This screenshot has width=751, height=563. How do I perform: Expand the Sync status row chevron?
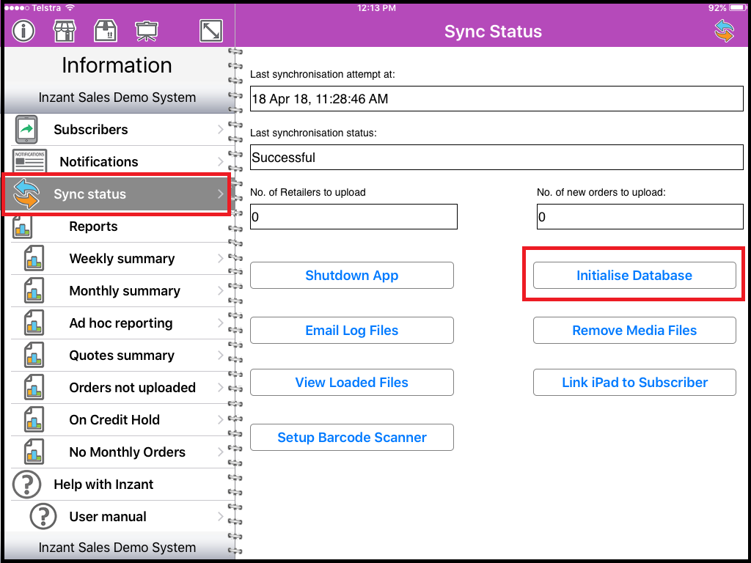pos(220,194)
